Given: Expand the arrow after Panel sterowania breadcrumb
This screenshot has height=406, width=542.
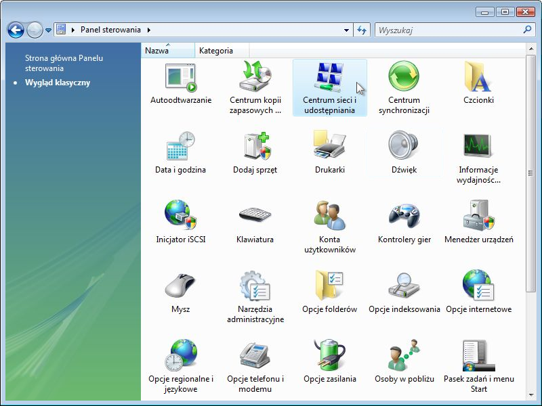Looking at the screenshot, I should point(148,30).
